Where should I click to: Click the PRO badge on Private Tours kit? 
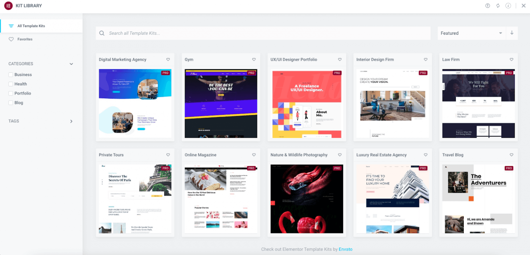click(x=166, y=169)
